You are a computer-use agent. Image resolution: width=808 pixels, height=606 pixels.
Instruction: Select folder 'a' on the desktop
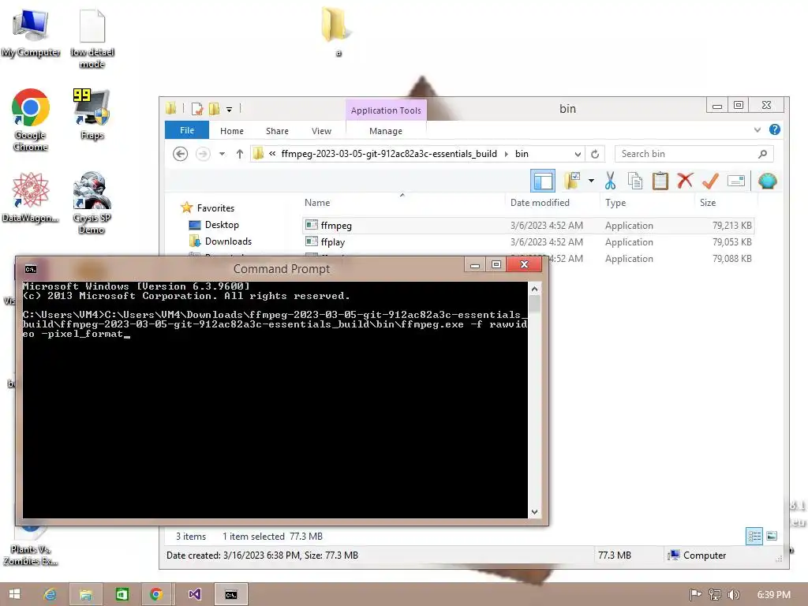coord(338,31)
